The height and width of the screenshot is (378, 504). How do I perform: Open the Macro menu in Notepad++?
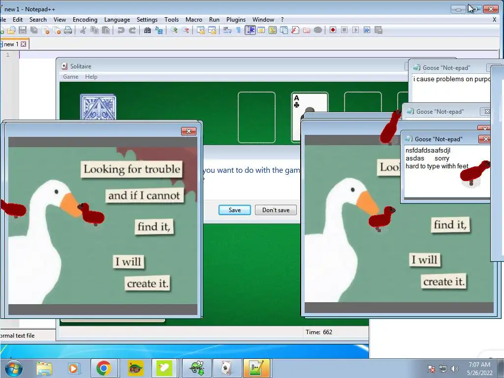pos(194,20)
